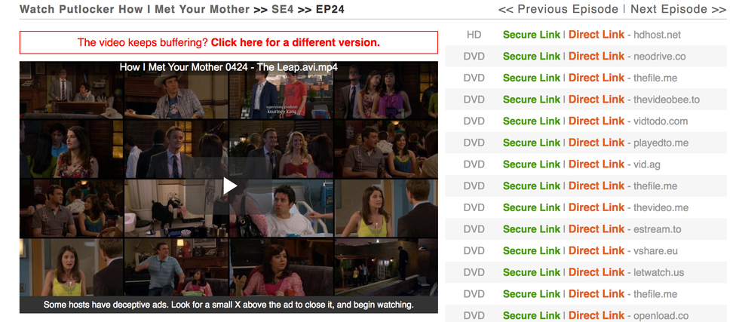Go to Next Episode

[678, 9]
